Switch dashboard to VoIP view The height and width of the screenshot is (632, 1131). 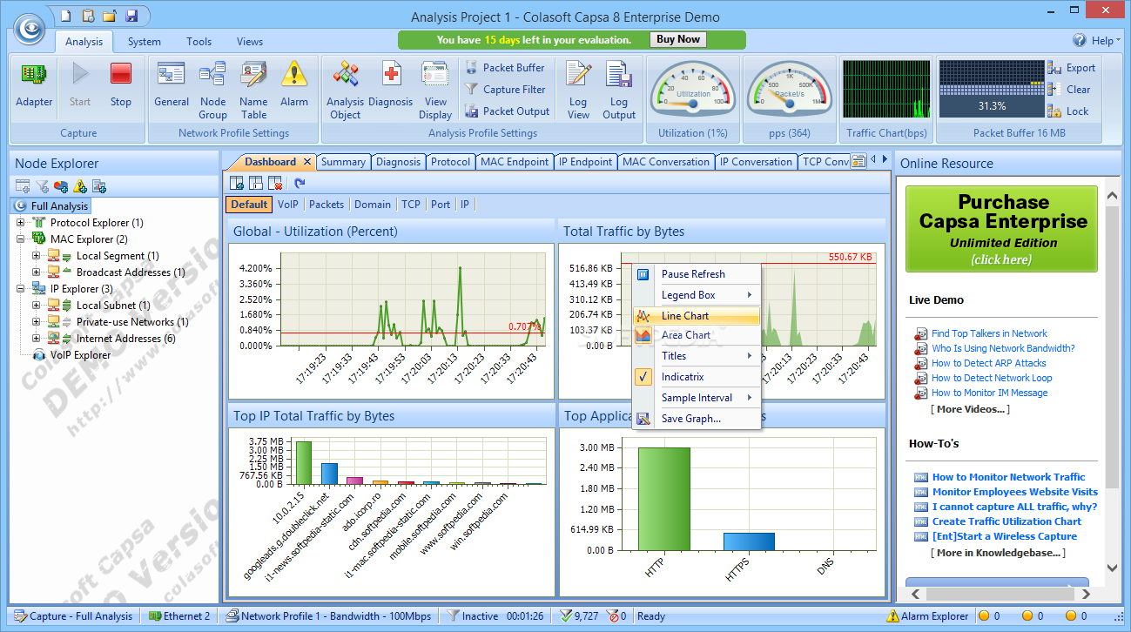pyautogui.click(x=287, y=205)
